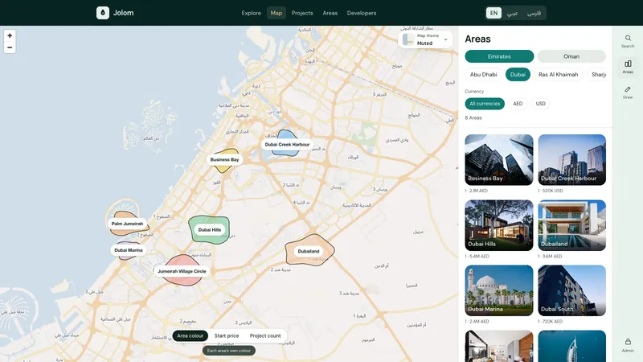
Task: Click Dubai Marina map label
Action: coord(129,250)
